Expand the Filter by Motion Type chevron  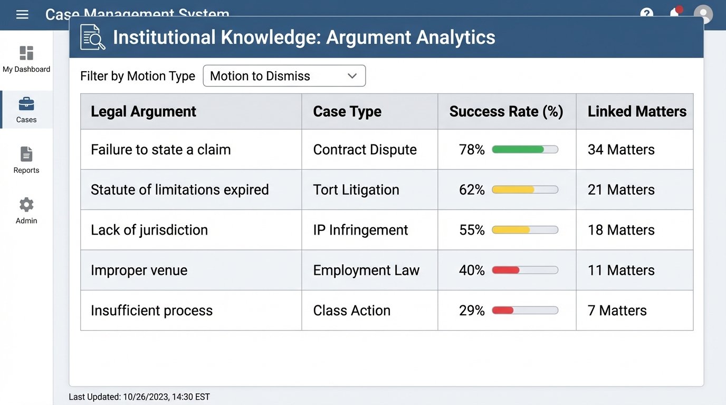click(352, 75)
